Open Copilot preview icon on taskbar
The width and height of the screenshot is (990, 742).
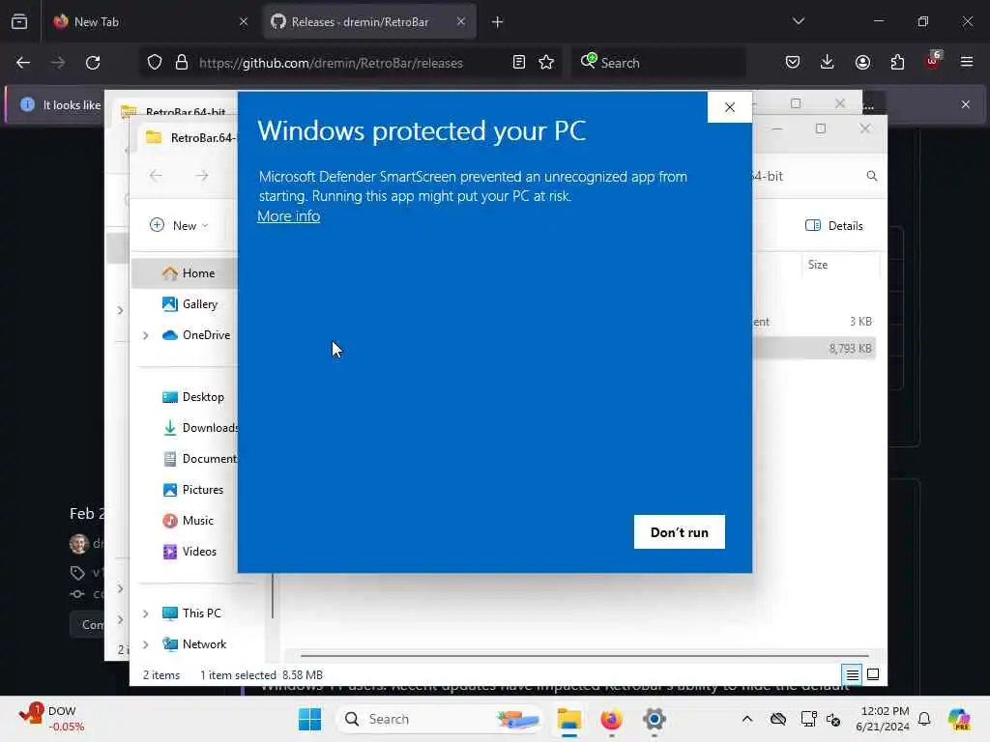[x=959, y=719]
